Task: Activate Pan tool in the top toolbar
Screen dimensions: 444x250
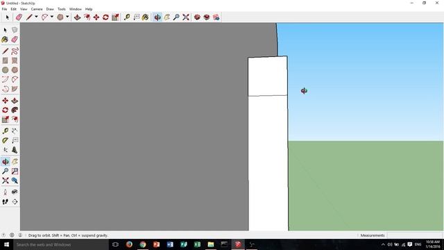Action: coord(166,17)
